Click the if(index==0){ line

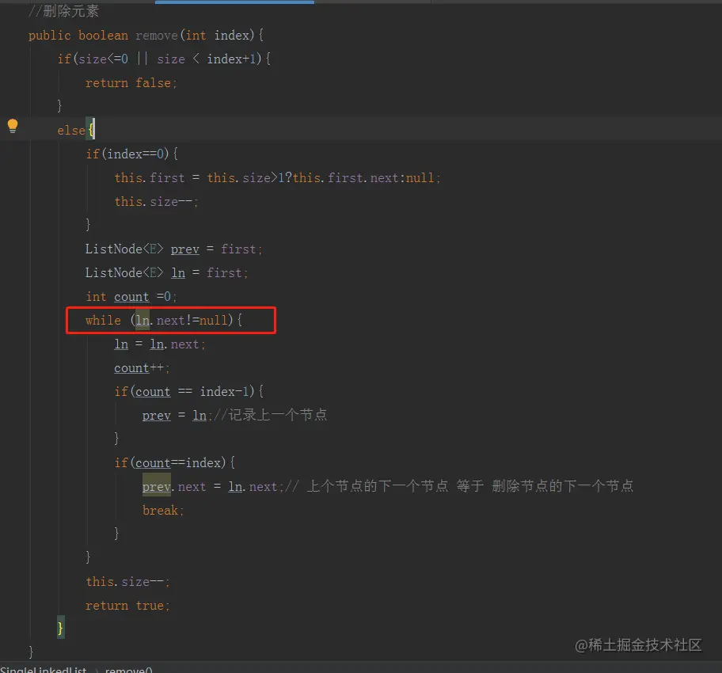[x=131, y=154]
